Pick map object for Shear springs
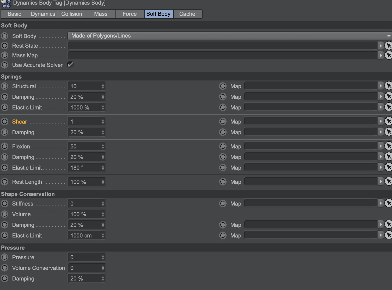This screenshot has height=290, width=392. 388,121
